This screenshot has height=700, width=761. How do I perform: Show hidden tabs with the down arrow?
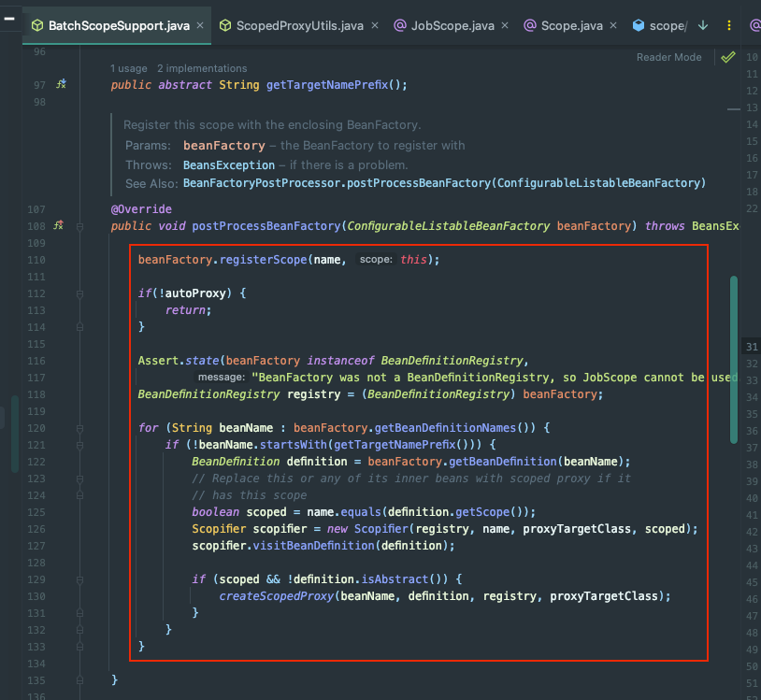point(703,25)
